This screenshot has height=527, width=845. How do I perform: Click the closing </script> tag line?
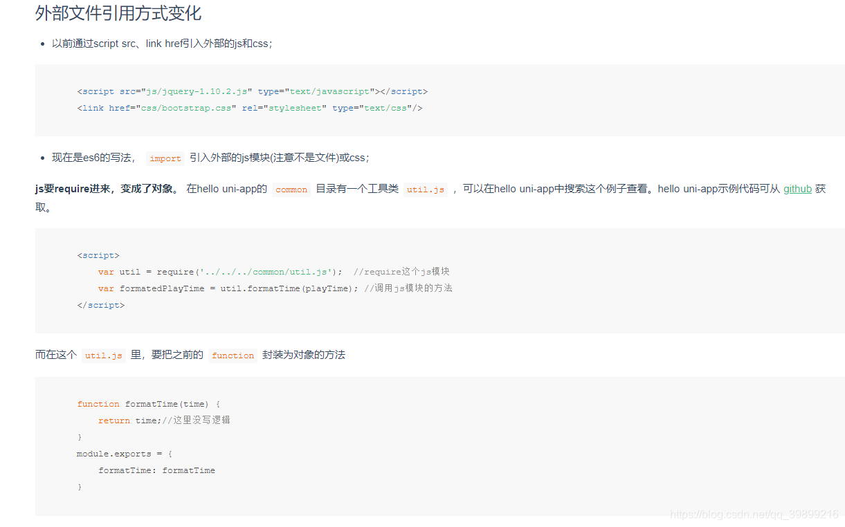point(101,305)
